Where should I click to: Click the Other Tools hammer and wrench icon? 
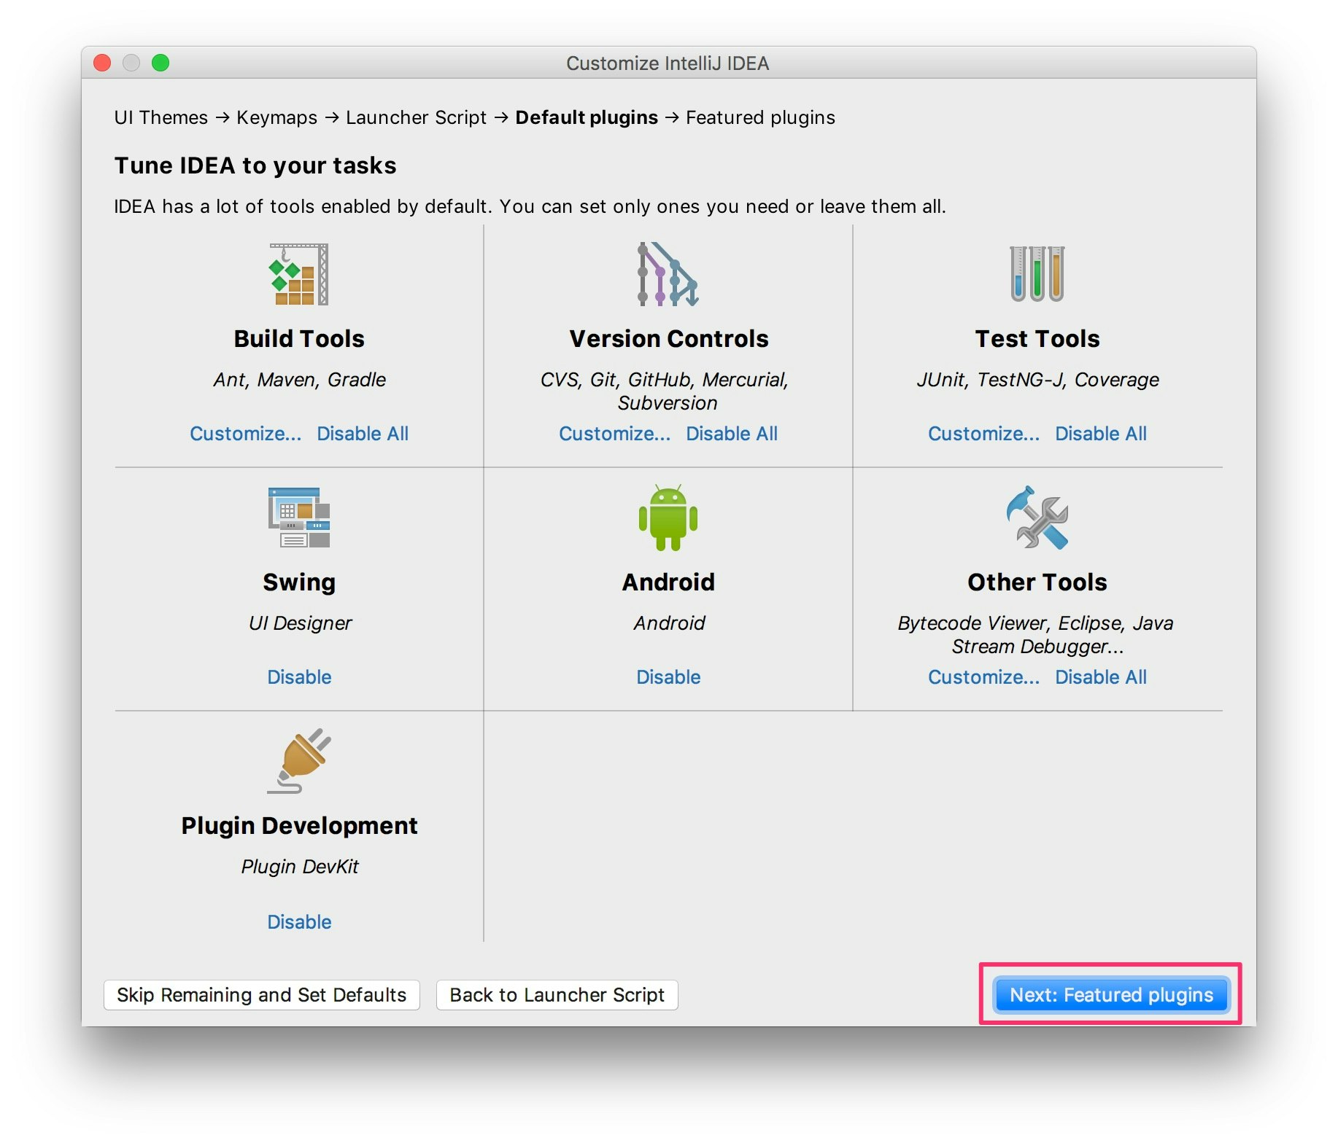(1037, 518)
